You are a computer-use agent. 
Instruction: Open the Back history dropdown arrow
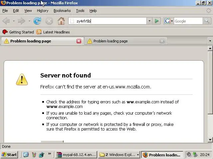point(14,21)
